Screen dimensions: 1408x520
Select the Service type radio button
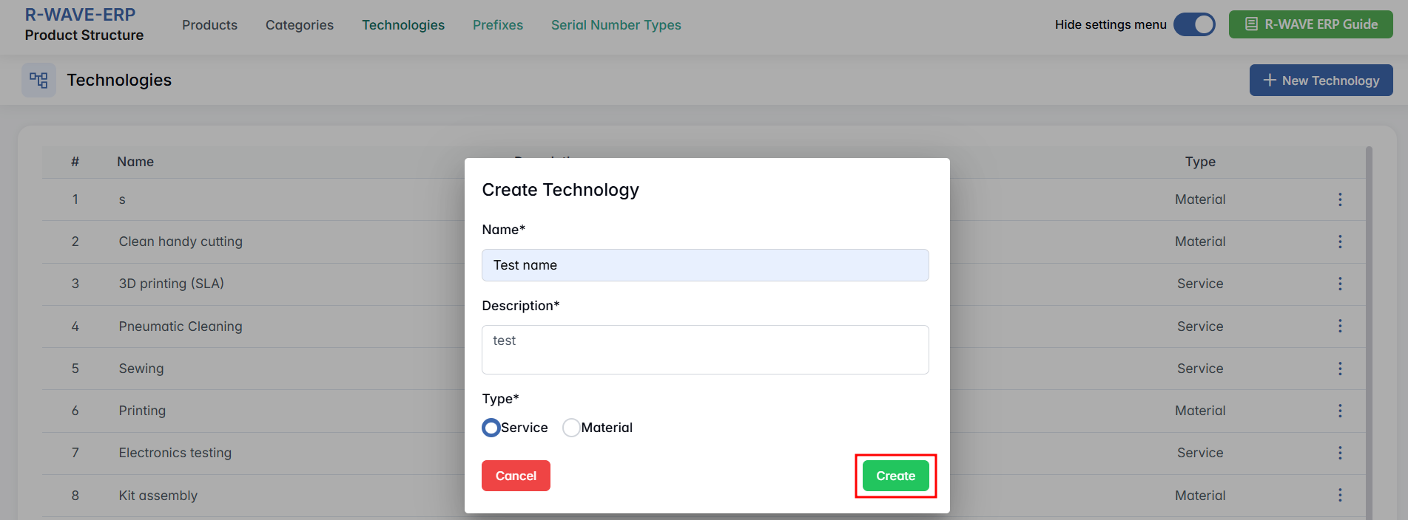(x=491, y=428)
